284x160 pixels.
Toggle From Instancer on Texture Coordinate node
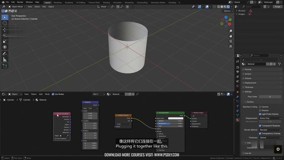click(55, 139)
